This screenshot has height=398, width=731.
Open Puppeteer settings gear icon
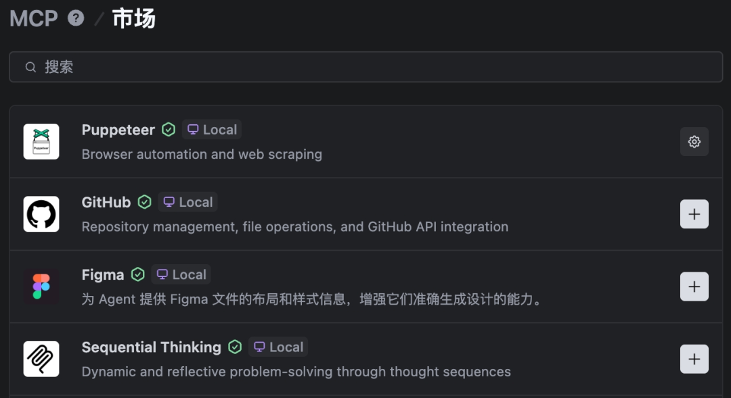click(x=694, y=142)
